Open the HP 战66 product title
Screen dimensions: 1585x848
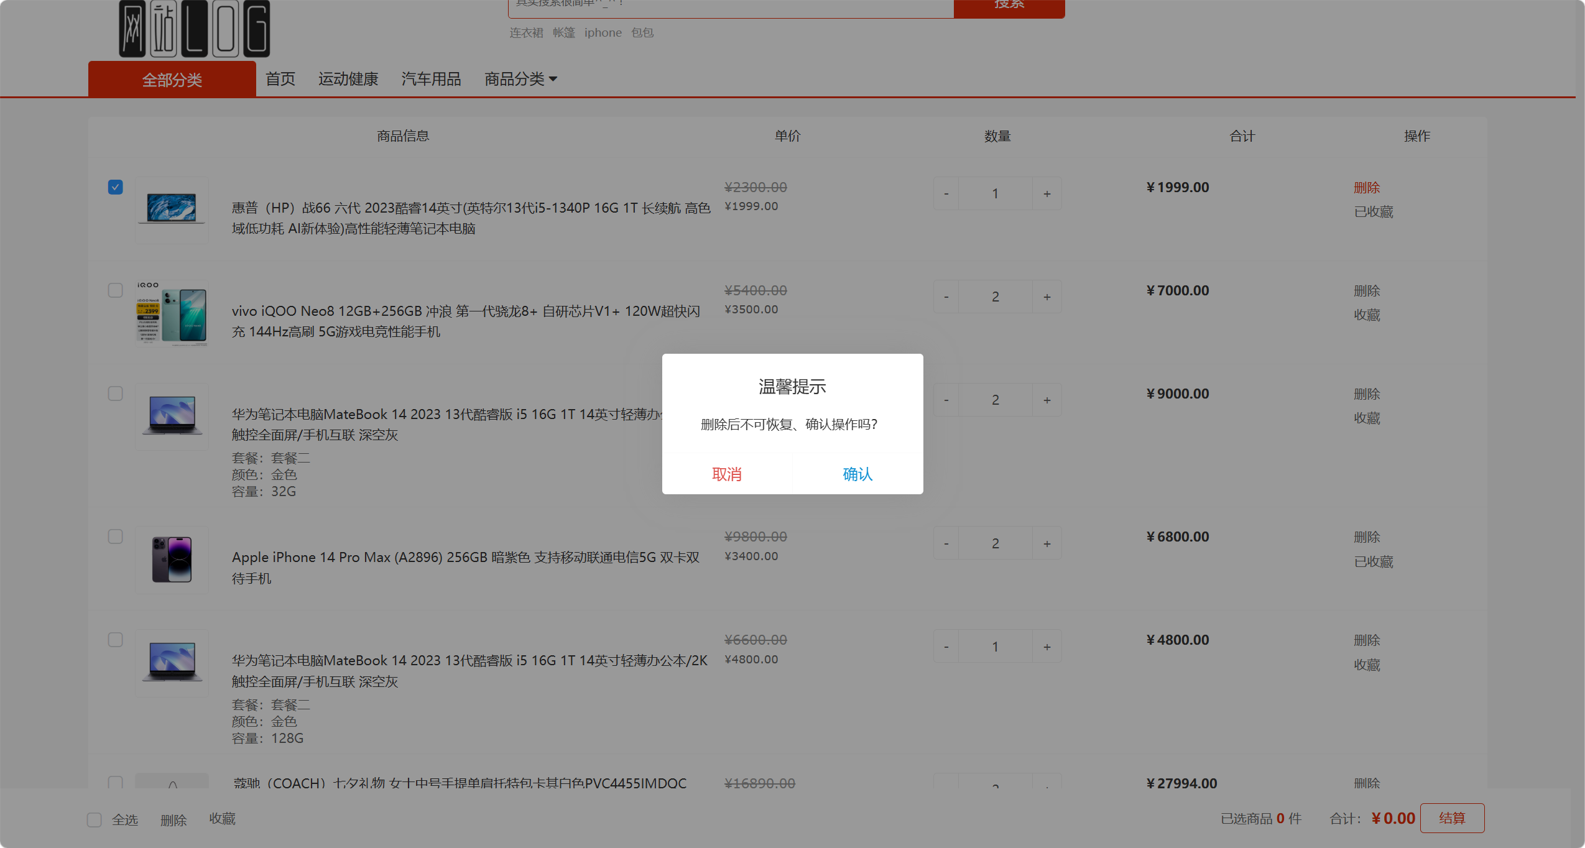[x=471, y=218]
